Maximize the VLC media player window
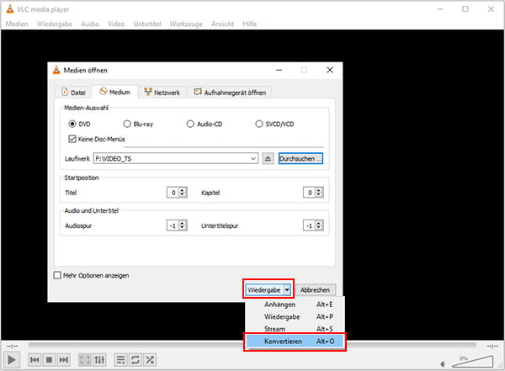 [x=465, y=9]
